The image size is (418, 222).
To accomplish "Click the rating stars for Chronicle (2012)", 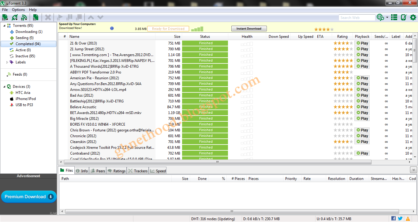I will [343, 136].
